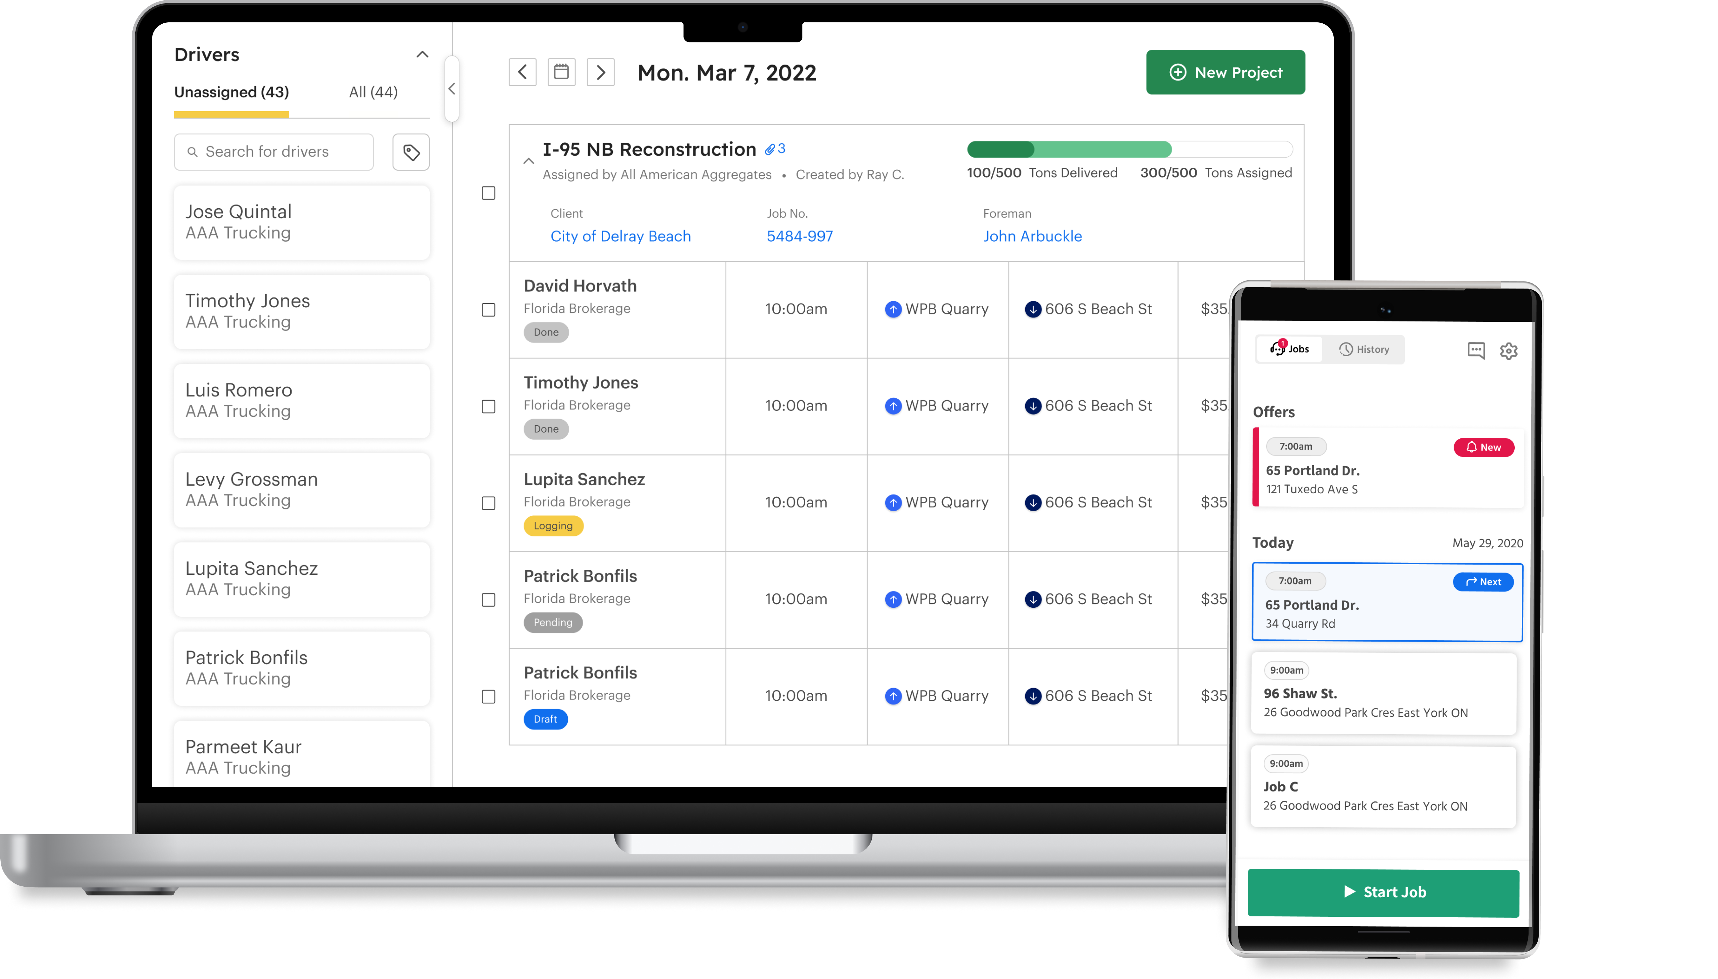The height and width of the screenshot is (979, 1718).
Task: Click Logging status on Lupita Sanchez row
Action: click(x=553, y=526)
